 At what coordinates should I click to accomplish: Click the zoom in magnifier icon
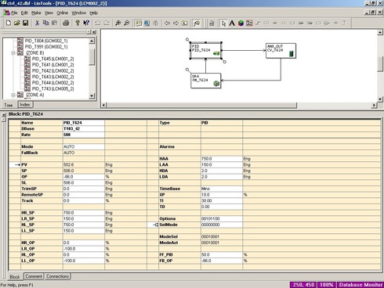[x=118, y=23]
